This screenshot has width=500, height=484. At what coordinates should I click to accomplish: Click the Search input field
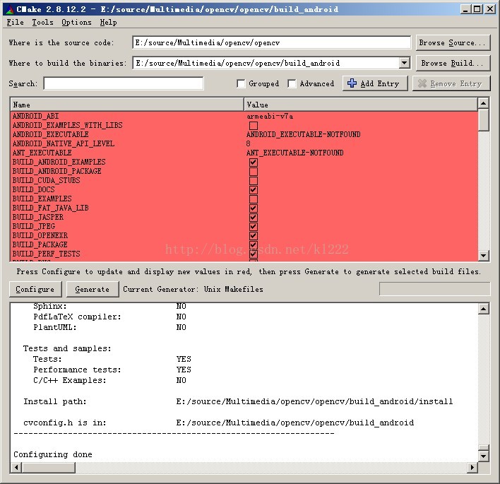coord(124,83)
